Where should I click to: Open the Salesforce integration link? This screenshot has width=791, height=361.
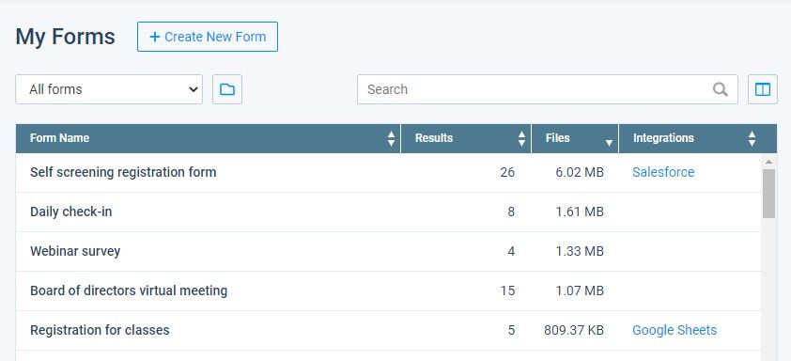click(x=663, y=172)
